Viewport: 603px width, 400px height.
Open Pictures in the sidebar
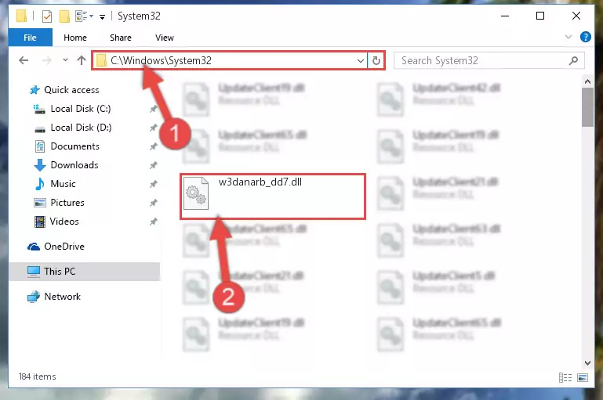(67, 203)
